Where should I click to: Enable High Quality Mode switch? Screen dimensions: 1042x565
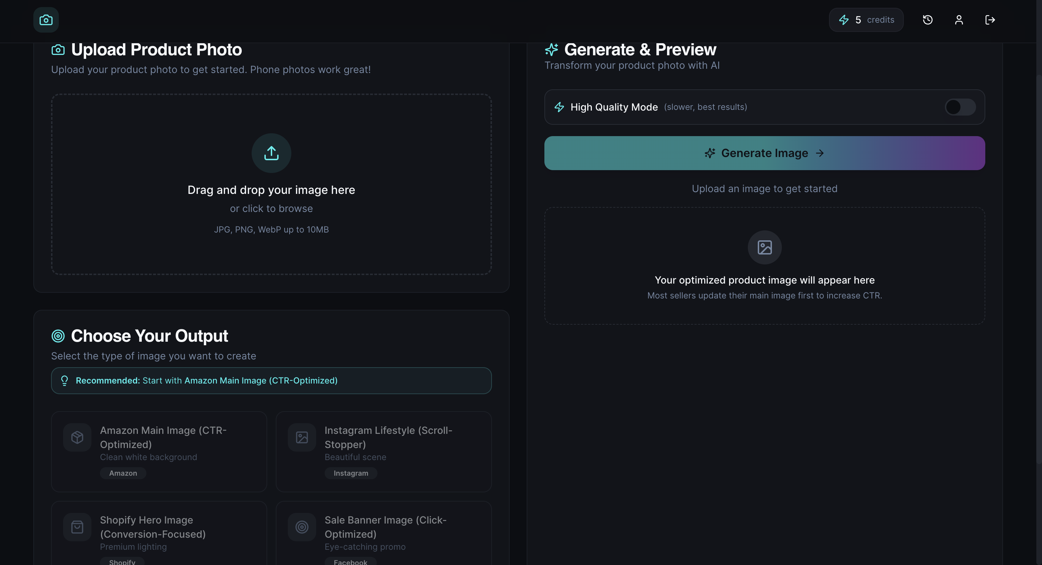click(x=960, y=107)
